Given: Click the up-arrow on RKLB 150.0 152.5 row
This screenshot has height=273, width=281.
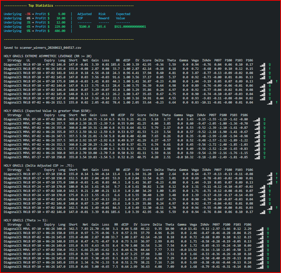Looking at the screenshot, I should click(x=277, y=178).
